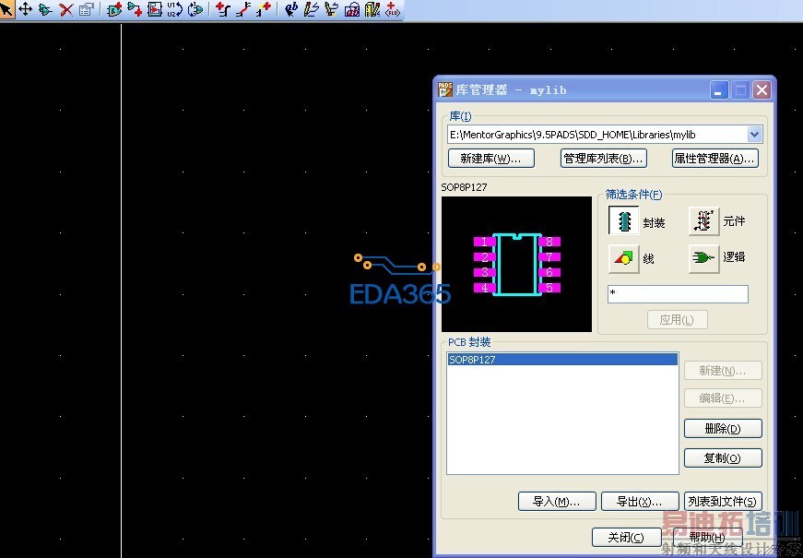Select the 逻辑 (logic) filter icon
This screenshot has width=803, height=558.
703,257
